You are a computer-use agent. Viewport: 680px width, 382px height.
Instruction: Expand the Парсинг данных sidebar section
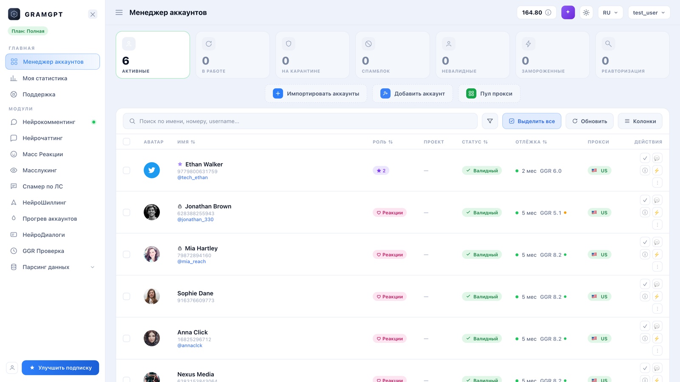[53, 267]
